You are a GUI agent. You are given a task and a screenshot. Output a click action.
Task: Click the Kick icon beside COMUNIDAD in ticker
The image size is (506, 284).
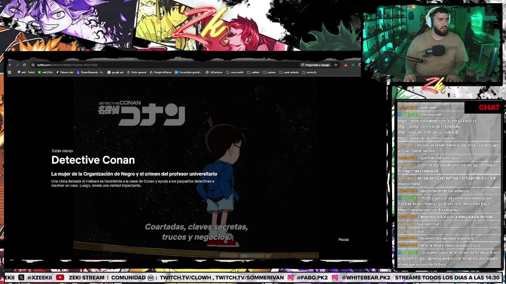pyautogui.click(x=151, y=278)
